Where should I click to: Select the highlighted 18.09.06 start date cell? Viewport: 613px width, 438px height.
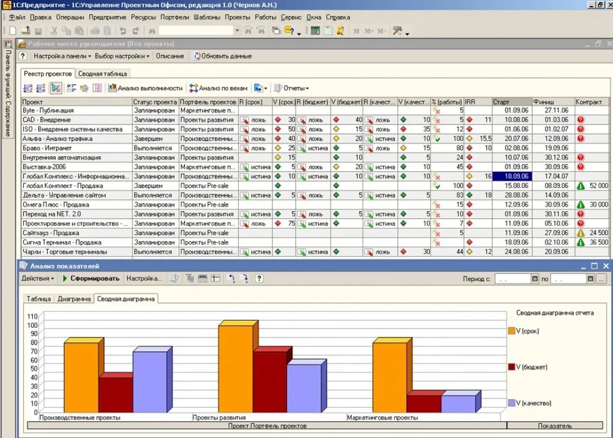(512, 176)
